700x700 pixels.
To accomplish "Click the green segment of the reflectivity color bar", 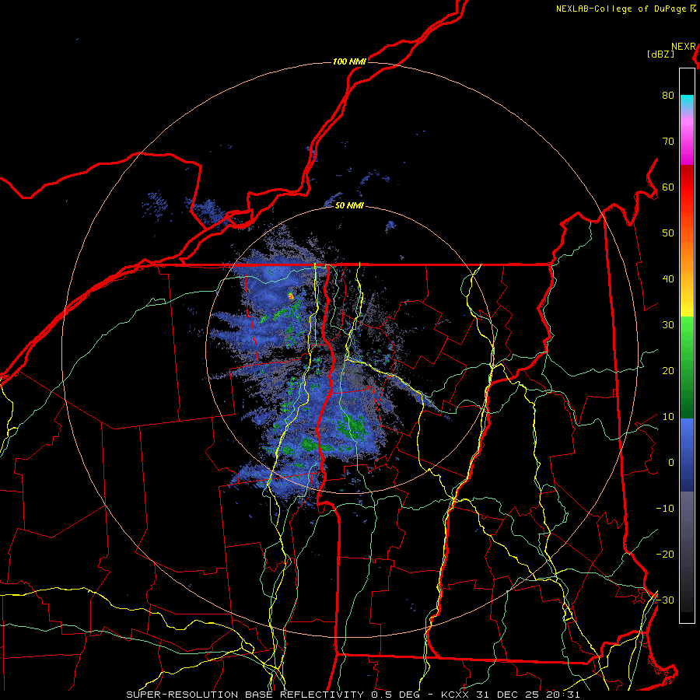I will pyautogui.click(x=687, y=367).
